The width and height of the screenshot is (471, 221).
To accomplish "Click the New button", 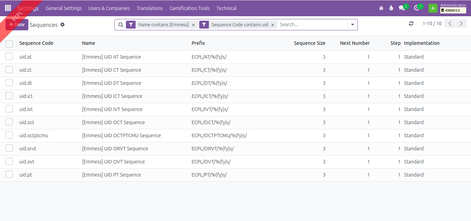I will coord(17,24).
